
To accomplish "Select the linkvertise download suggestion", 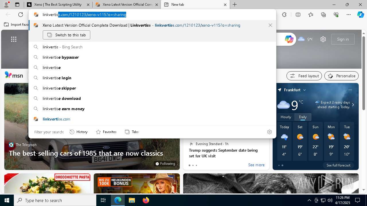I will pos(152,98).
